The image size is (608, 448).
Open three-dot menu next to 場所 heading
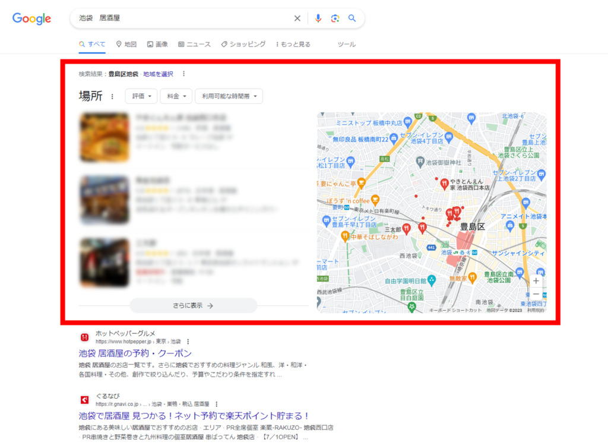[x=112, y=97]
